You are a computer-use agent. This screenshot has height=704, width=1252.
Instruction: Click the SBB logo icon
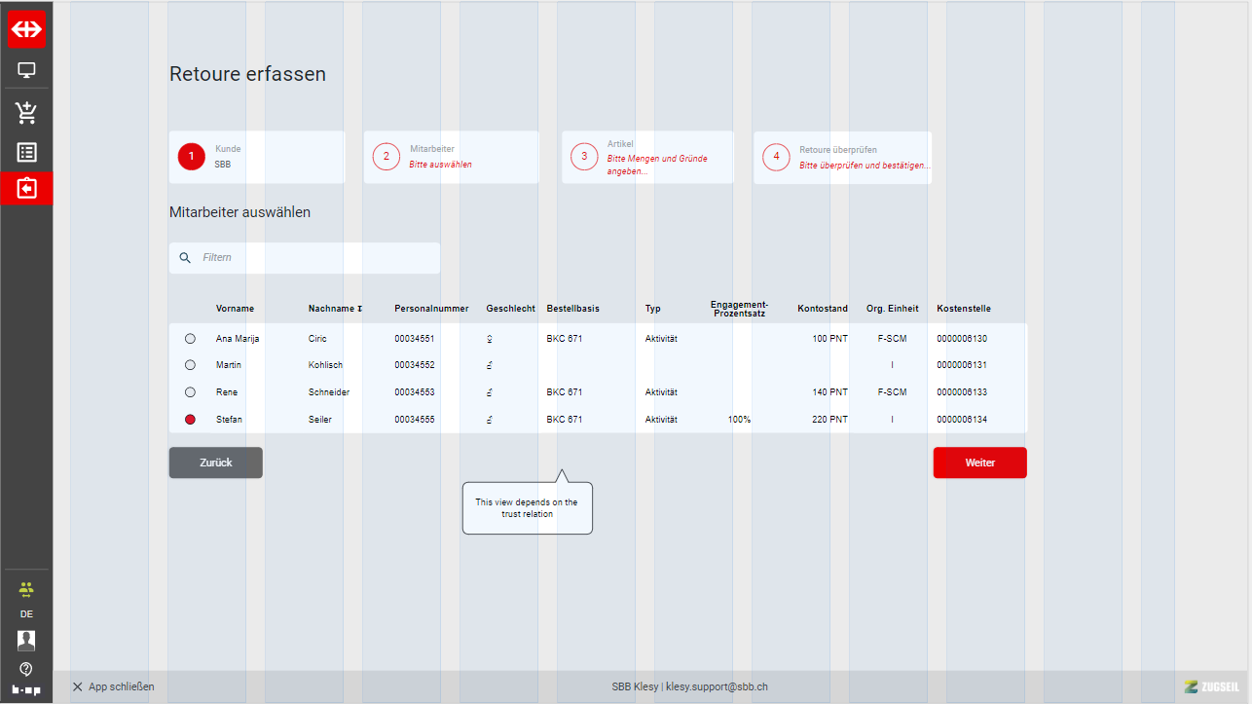point(26,30)
